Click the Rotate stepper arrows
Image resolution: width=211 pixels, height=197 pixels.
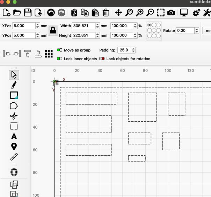coord(197,30)
